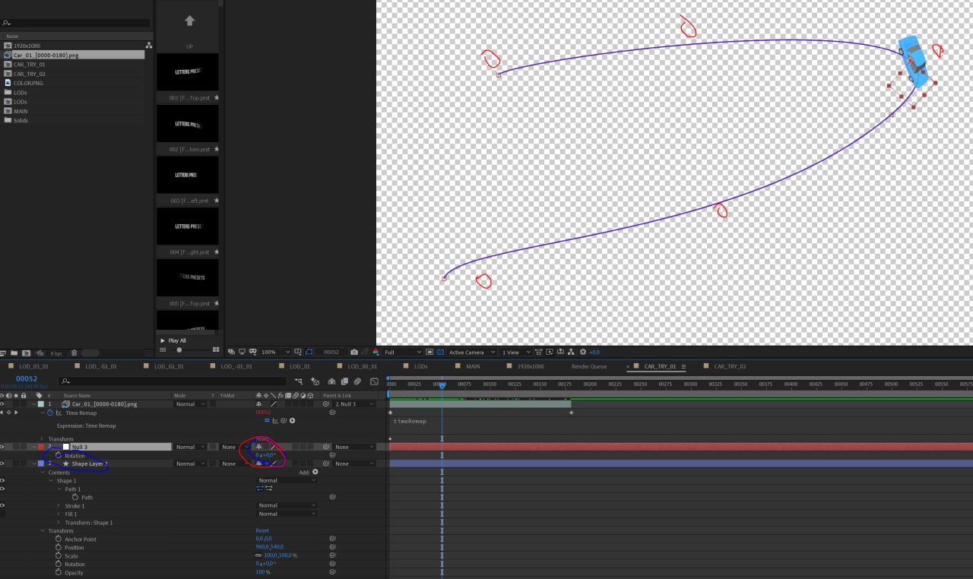The width and height of the screenshot is (973, 579).
Task: Toggle the frame blending icon in timeline header
Action: 345,381
